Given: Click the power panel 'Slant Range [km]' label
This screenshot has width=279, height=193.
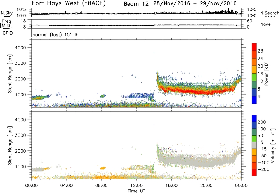Looking at the screenshot, I should [10, 74].
